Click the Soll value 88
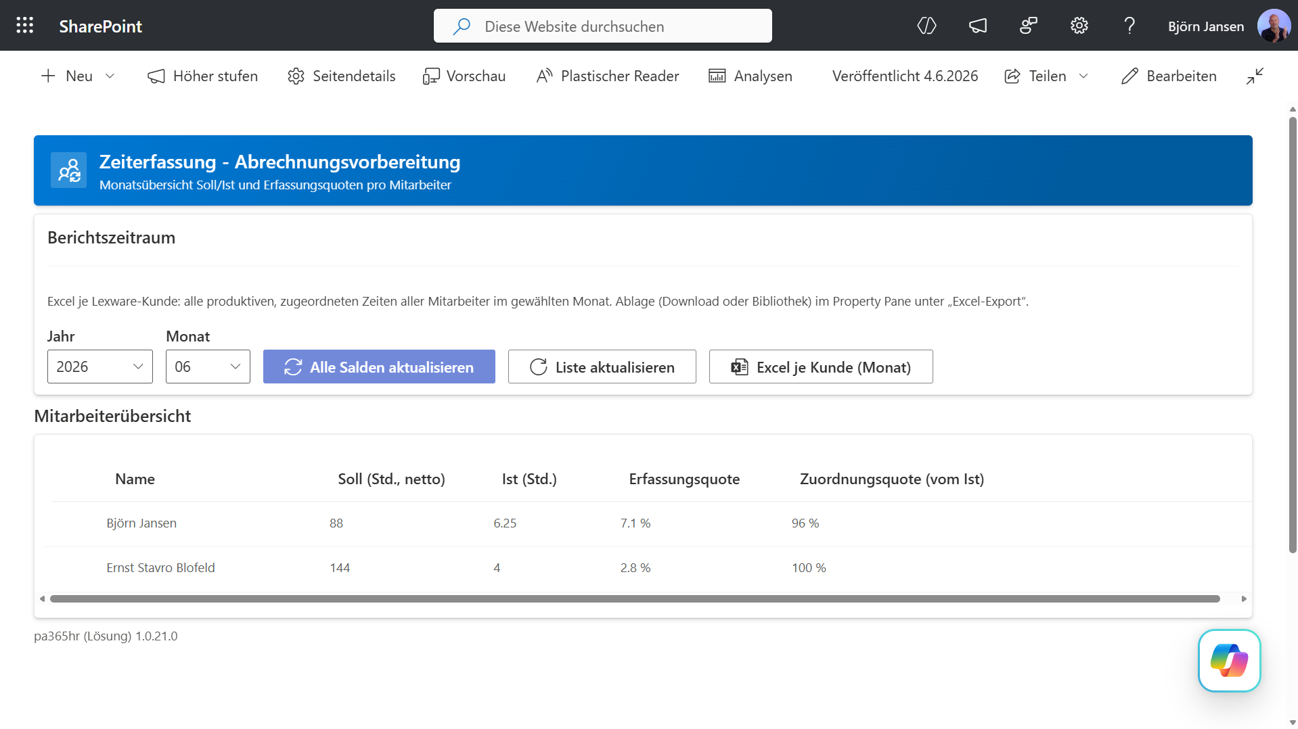This screenshot has width=1298, height=729. pyautogui.click(x=336, y=523)
